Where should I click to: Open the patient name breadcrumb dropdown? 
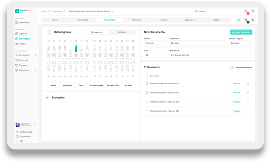pyautogui.click(x=91, y=11)
